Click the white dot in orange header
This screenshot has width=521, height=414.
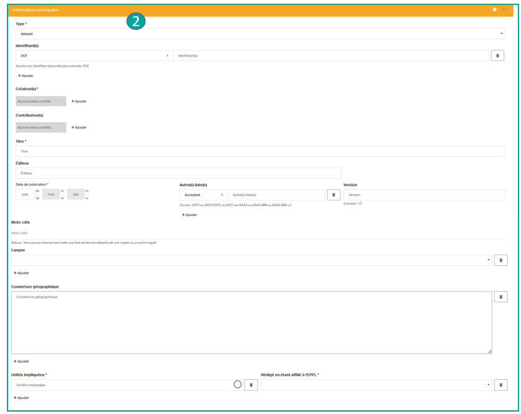pyautogui.click(x=494, y=10)
